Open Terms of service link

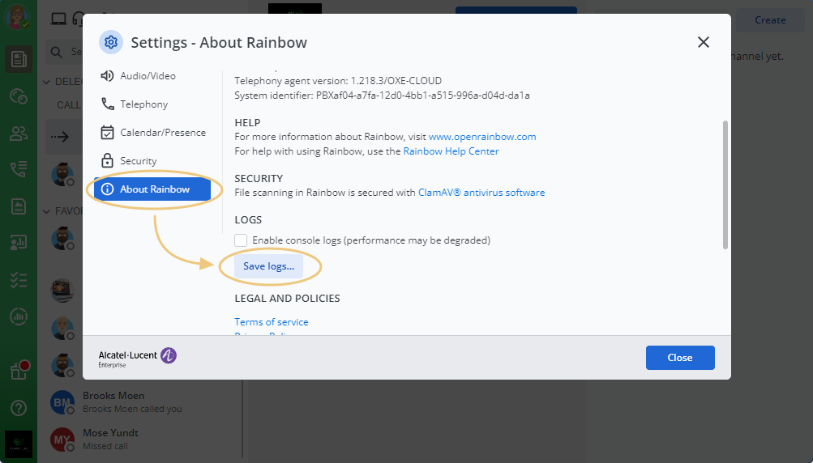(x=272, y=322)
